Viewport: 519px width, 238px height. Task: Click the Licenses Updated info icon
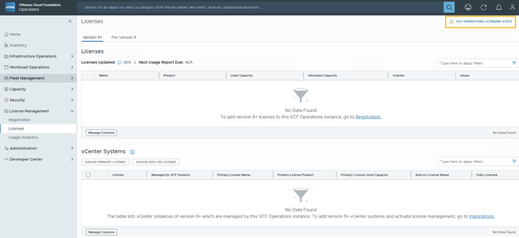[x=120, y=62]
